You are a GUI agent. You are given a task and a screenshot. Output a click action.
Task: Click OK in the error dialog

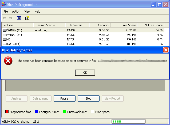[x=85, y=73]
